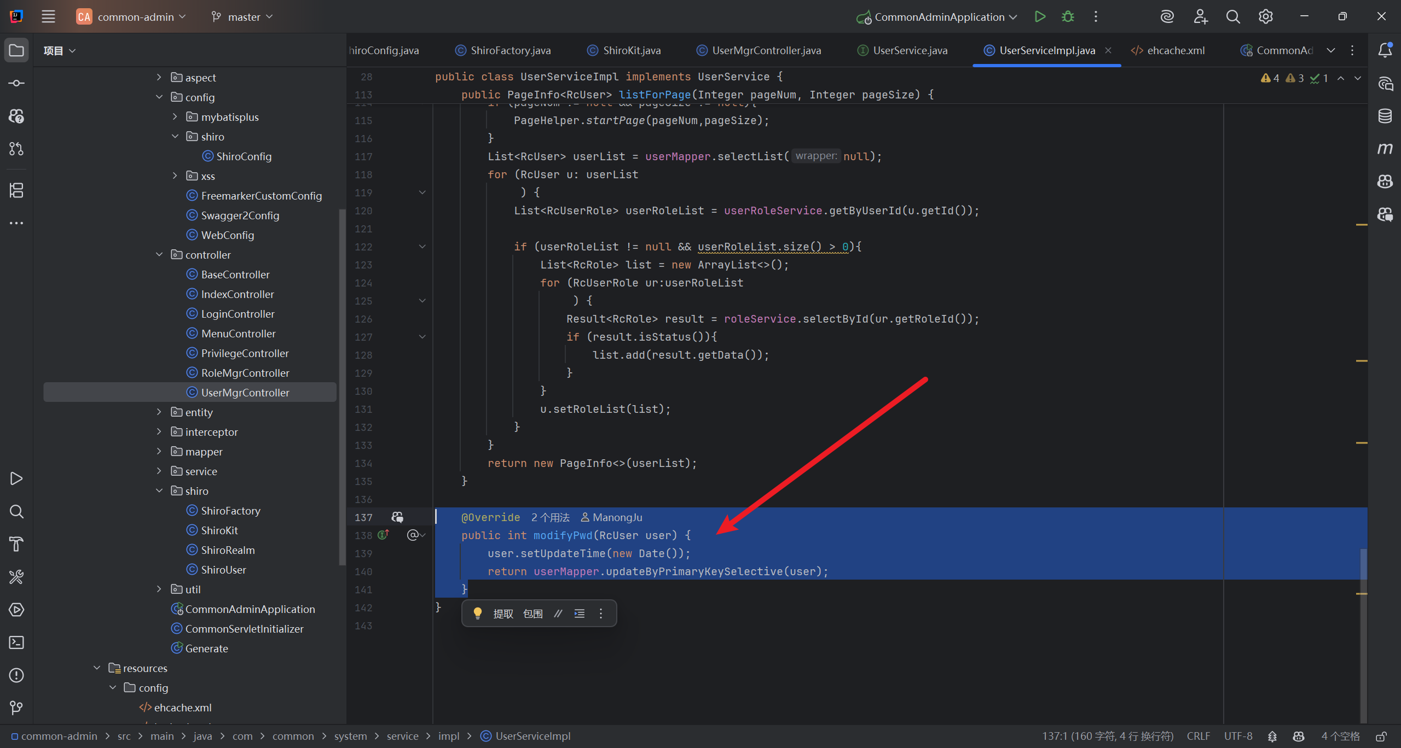Open IDE settings gear
Viewport: 1401px width, 748px height.
(x=1266, y=16)
